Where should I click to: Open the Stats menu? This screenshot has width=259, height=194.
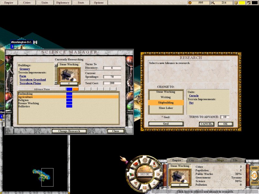[x=81, y=3]
